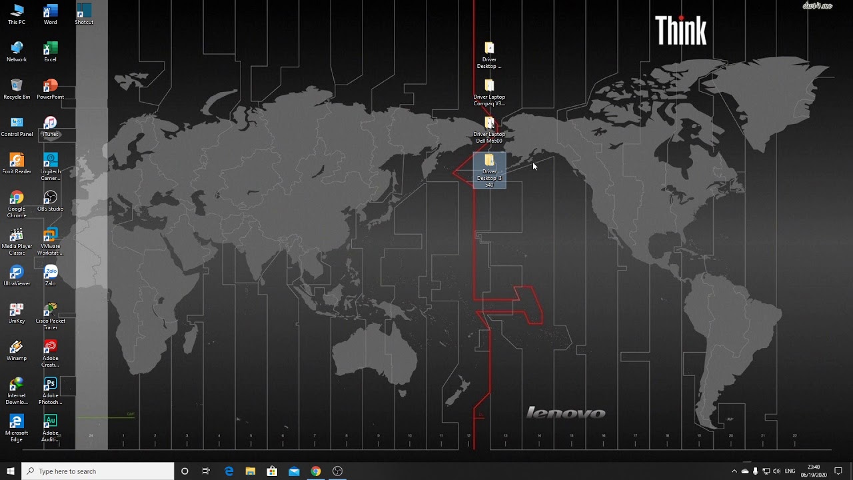This screenshot has width=853, height=480.
Task: Select the Logitech Camera shortcut
Action: pos(50,167)
